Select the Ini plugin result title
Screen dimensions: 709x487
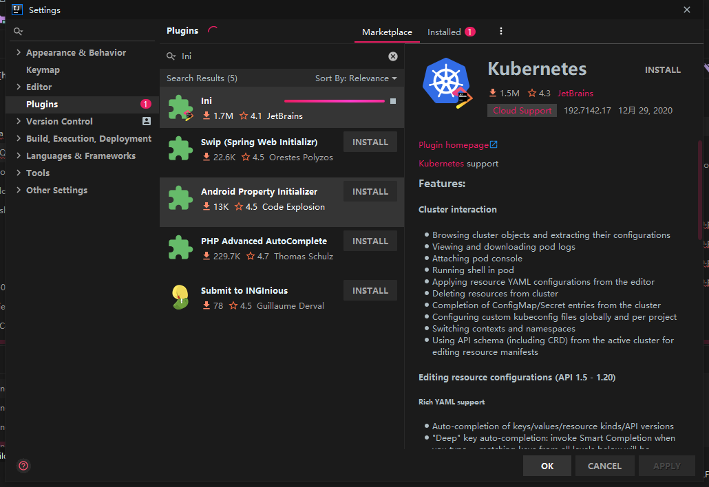pos(207,100)
